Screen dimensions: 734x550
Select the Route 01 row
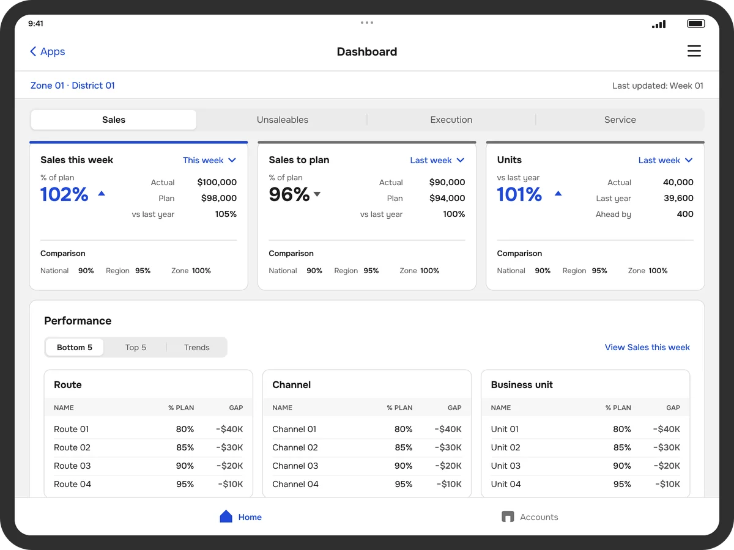(149, 429)
